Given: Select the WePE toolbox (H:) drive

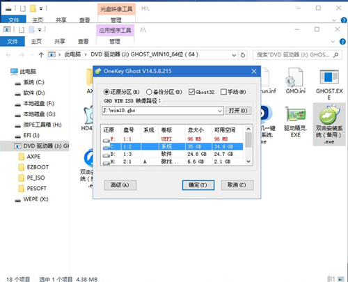Looking at the screenshot, I should pyautogui.click(x=38, y=125).
